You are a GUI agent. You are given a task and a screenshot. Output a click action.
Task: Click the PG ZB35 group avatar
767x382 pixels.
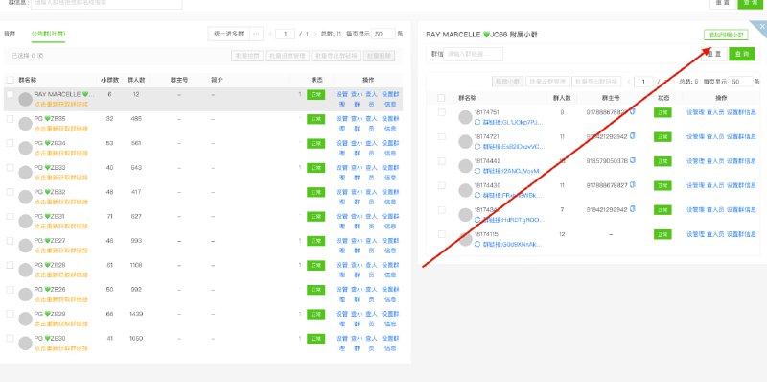tap(26, 124)
